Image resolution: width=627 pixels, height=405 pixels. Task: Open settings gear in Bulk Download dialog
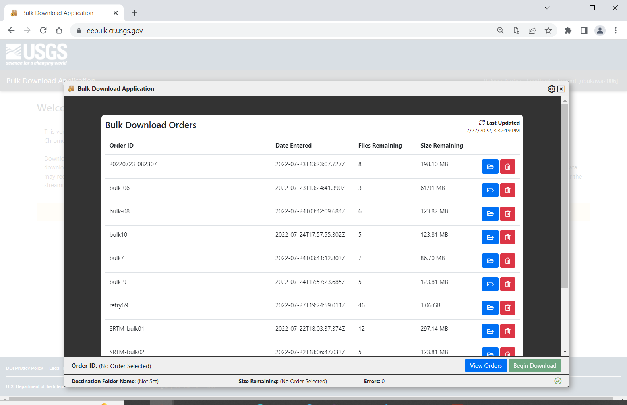pos(552,89)
